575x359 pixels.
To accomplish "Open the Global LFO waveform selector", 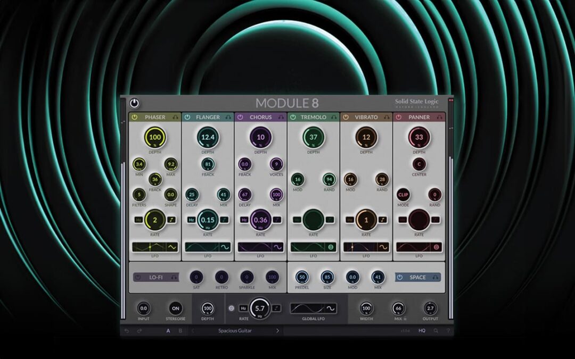I will coord(331,308).
